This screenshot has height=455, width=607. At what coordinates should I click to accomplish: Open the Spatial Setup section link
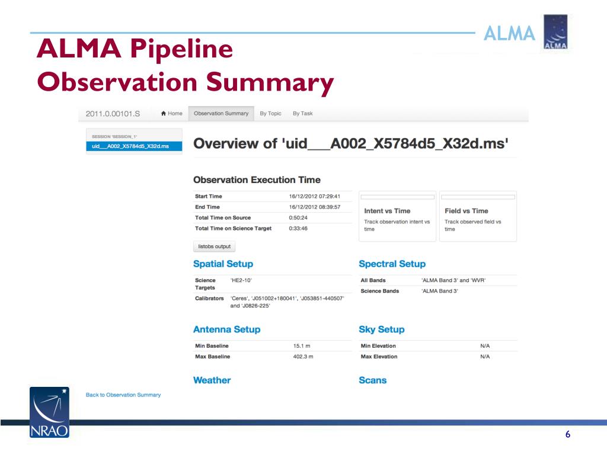(x=223, y=264)
